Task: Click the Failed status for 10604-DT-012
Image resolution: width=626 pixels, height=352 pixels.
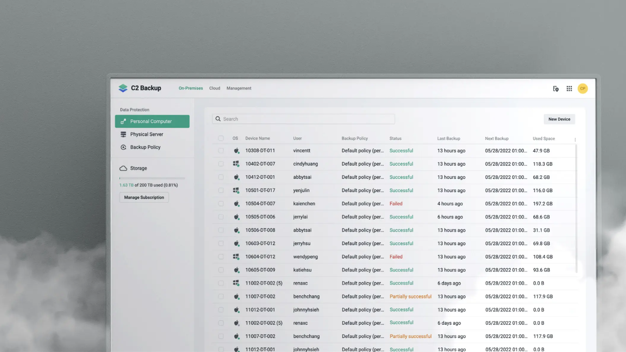Action: pyautogui.click(x=396, y=257)
